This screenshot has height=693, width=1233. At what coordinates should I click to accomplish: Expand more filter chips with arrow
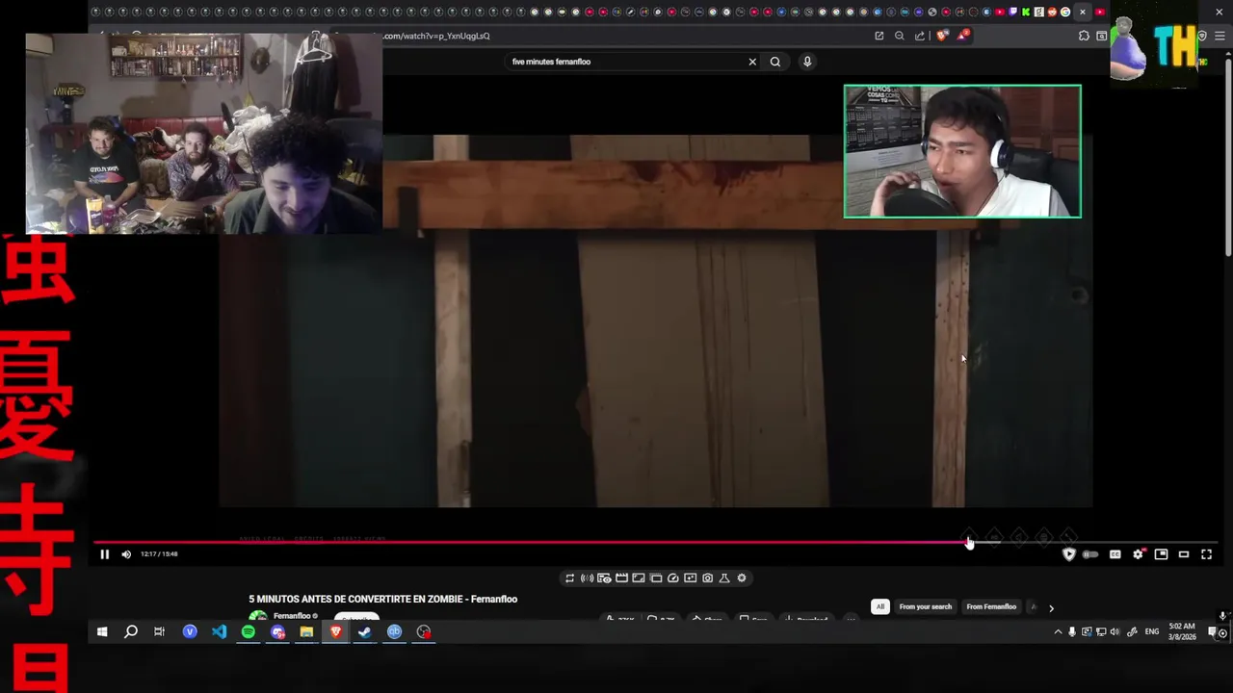pos(1051,607)
